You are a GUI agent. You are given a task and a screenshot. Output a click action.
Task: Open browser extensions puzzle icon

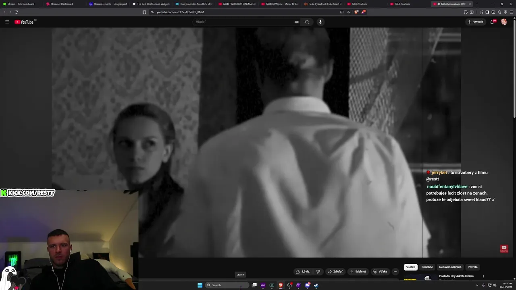tap(466, 12)
